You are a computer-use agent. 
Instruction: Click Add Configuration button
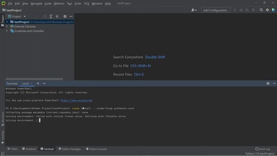[x=216, y=10]
